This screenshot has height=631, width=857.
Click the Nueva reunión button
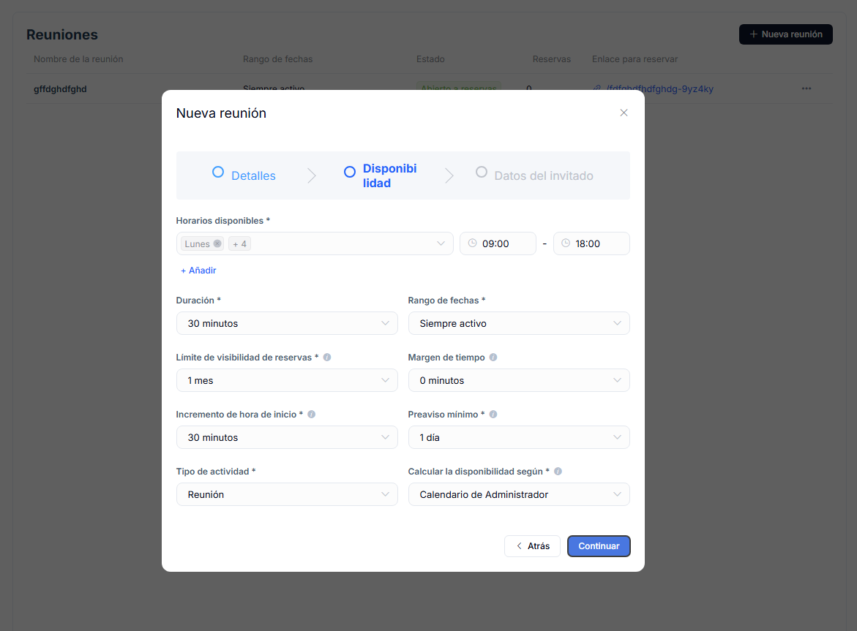785,34
